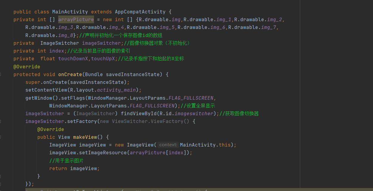Click the img_7 drawable reference

coord(269,27)
